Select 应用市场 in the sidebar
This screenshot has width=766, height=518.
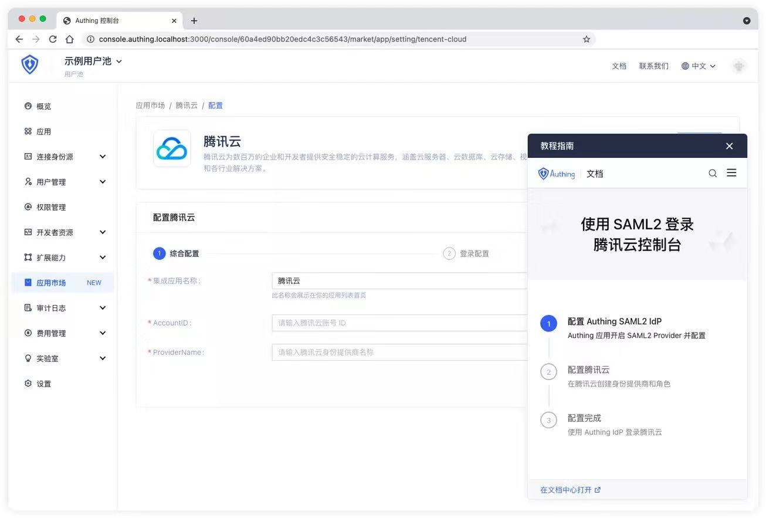pyautogui.click(x=63, y=283)
